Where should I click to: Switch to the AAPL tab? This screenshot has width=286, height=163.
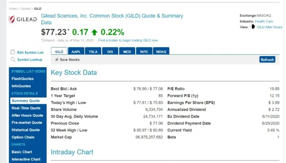(76, 51)
